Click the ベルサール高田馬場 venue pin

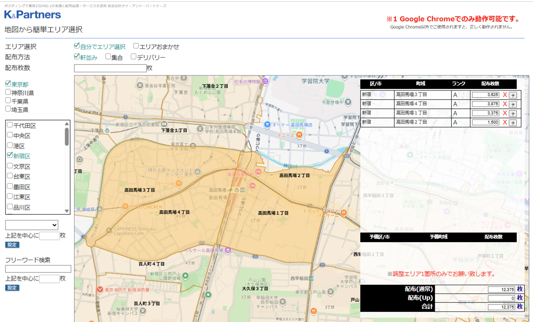pyautogui.click(x=228, y=250)
